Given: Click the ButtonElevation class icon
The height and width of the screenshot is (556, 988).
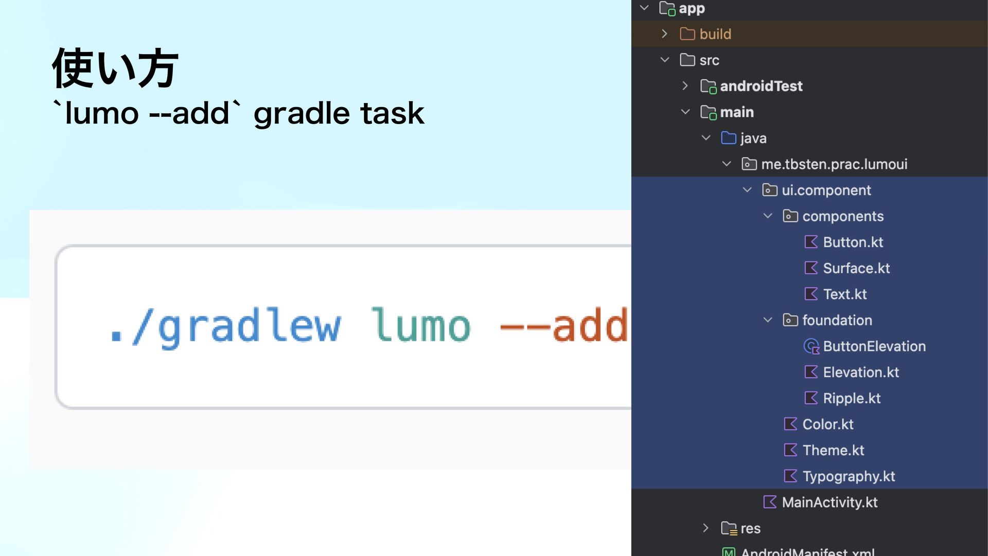Looking at the screenshot, I should (x=811, y=346).
